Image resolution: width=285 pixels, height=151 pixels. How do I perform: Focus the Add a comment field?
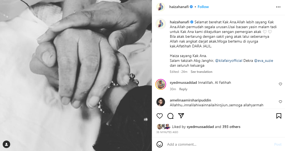coord(219,144)
